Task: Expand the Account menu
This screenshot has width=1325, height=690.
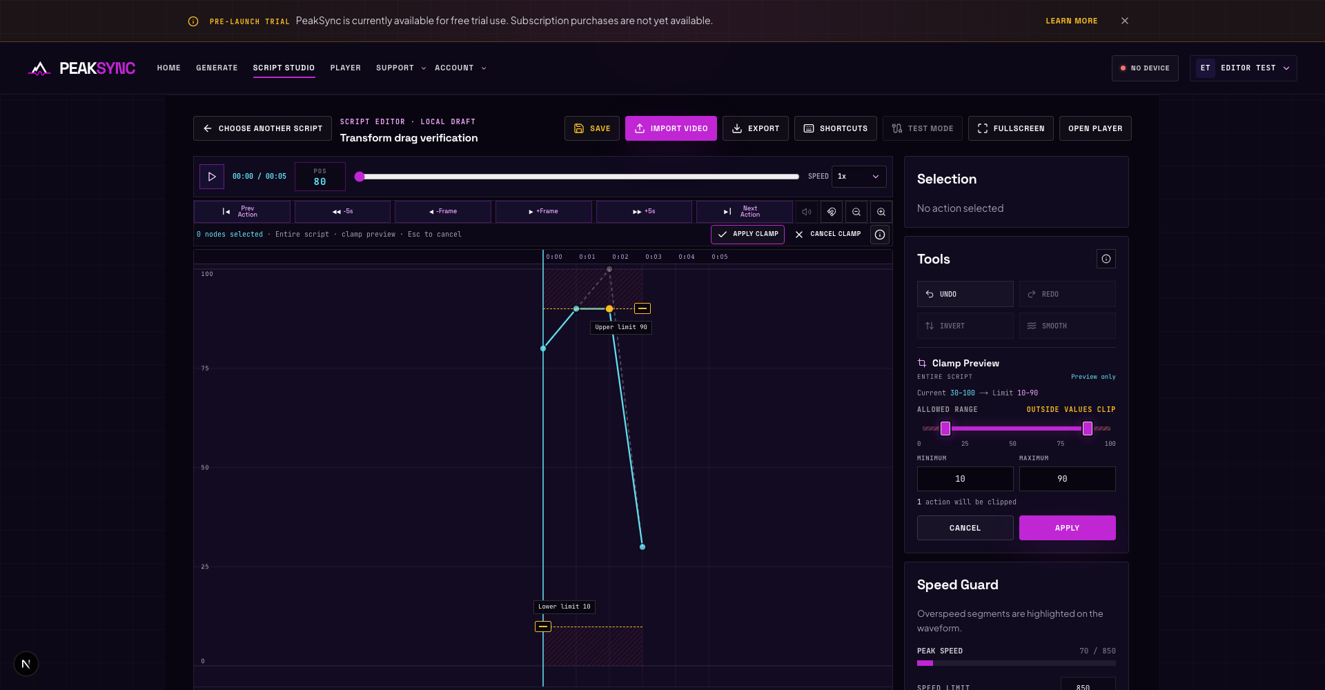Action: coord(460,68)
